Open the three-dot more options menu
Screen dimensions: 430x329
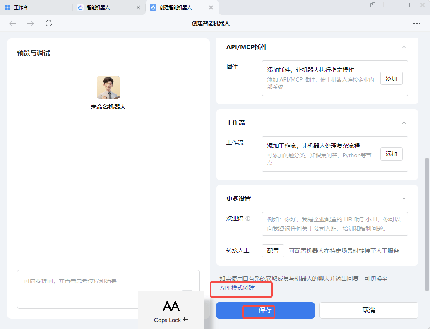tap(417, 24)
